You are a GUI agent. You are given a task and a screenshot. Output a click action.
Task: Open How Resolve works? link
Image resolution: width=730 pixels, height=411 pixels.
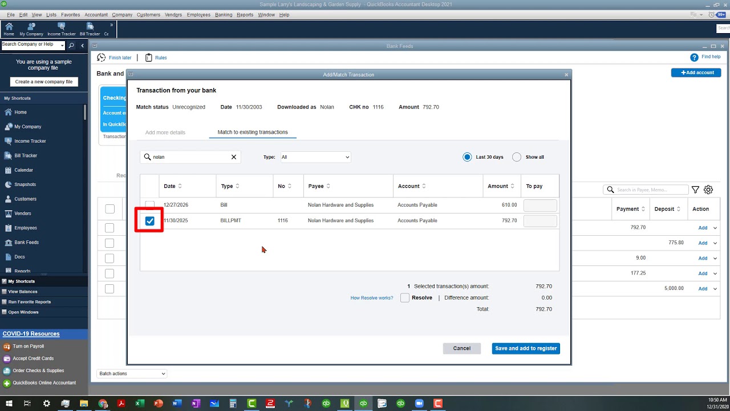click(x=372, y=298)
